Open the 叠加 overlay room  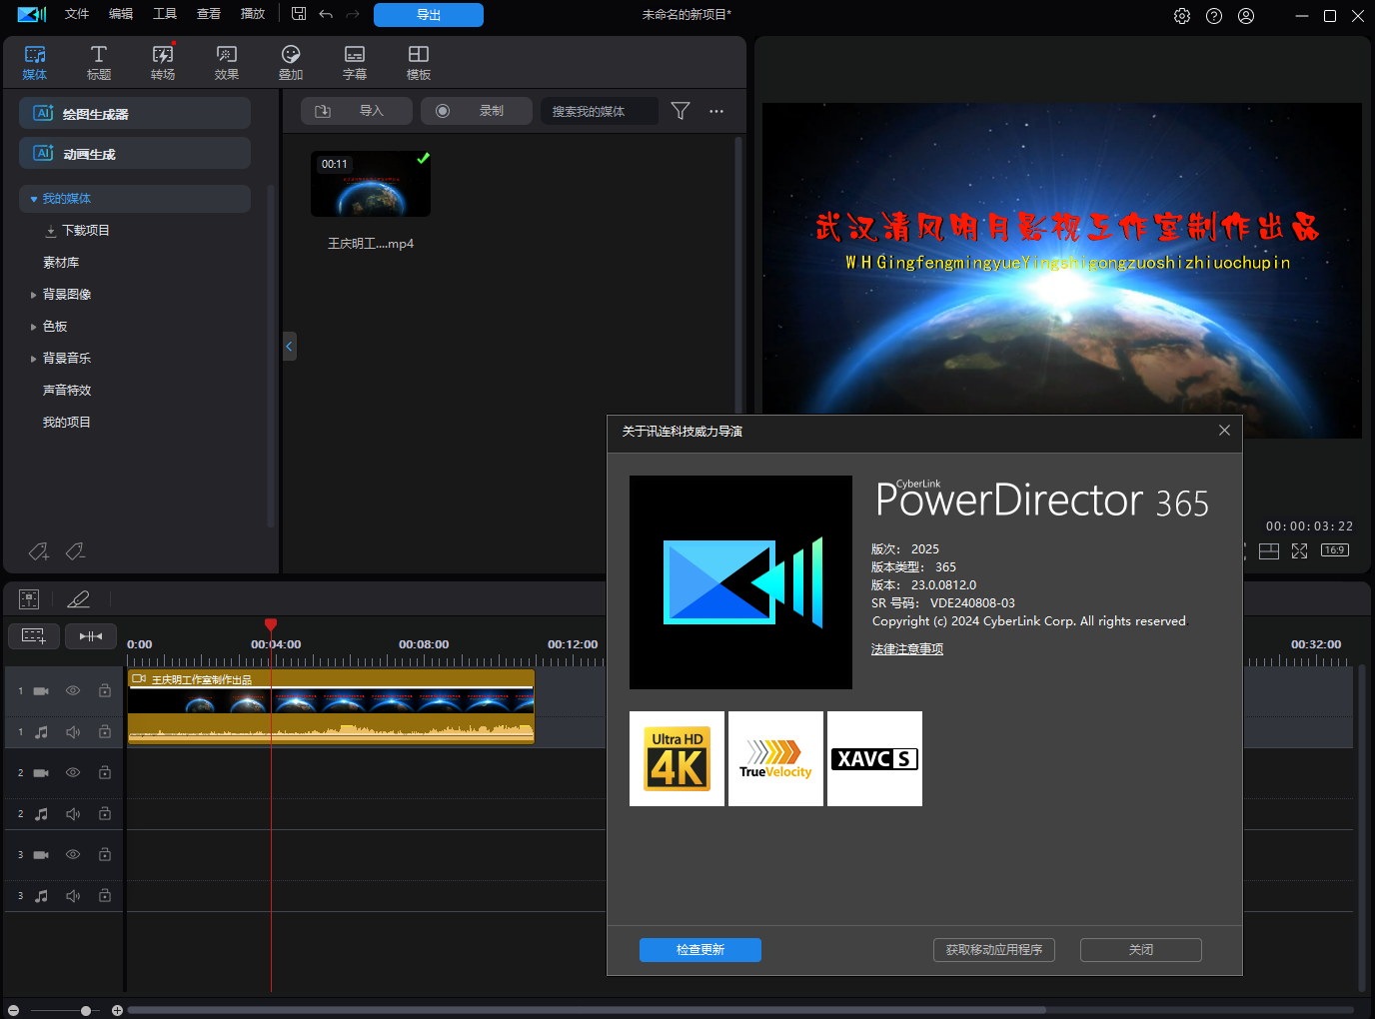point(291,62)
